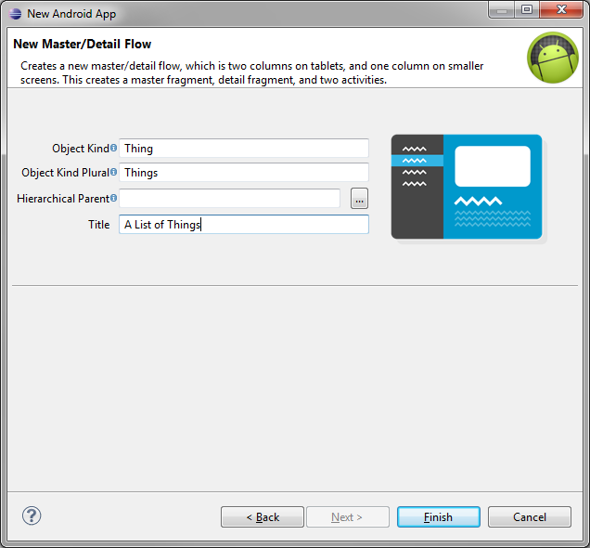This screenshot has height=548, width=590.
Task: Go to previous page with Back button
Action: [263, 517]
